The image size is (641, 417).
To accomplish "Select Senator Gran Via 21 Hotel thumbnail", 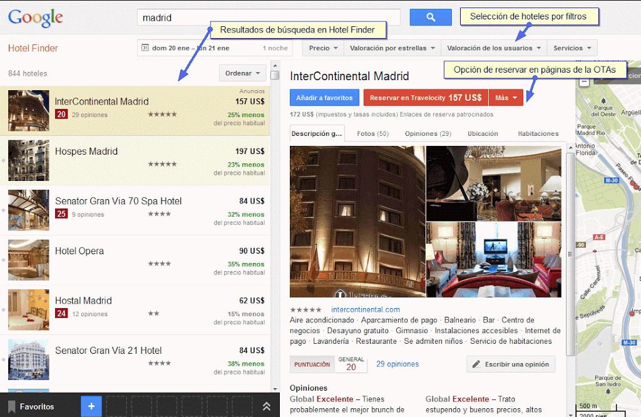I will (29, 360).
